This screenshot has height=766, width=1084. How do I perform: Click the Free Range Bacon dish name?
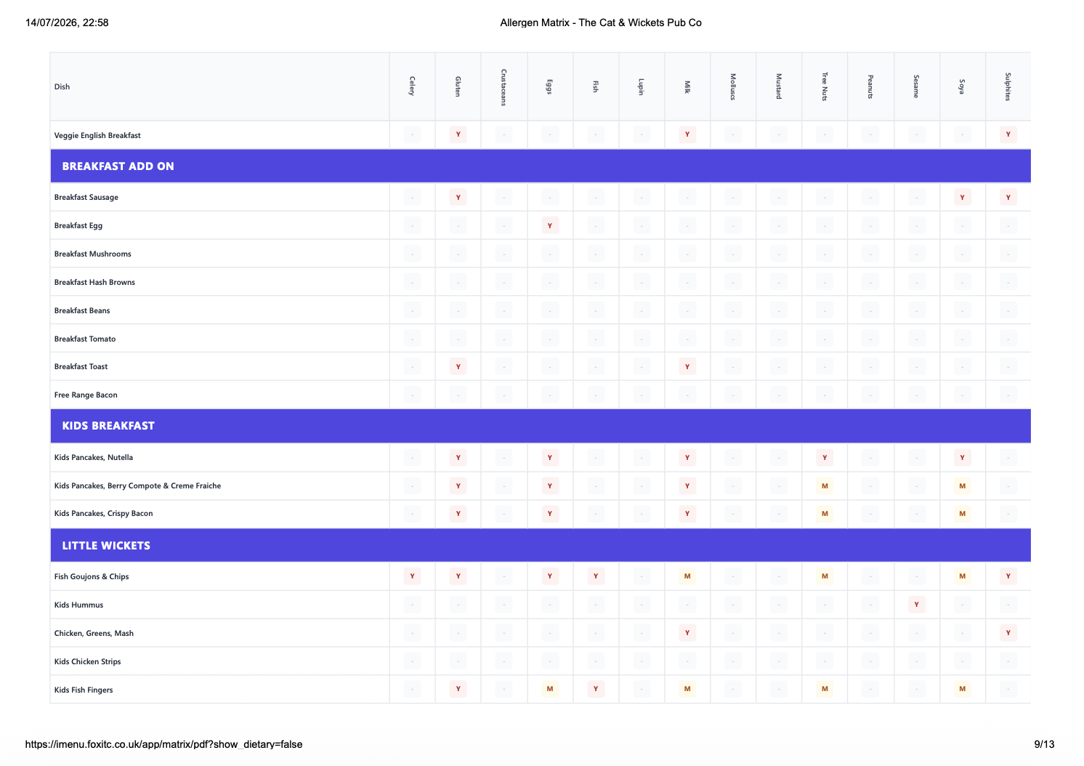[x=86, y=395]
